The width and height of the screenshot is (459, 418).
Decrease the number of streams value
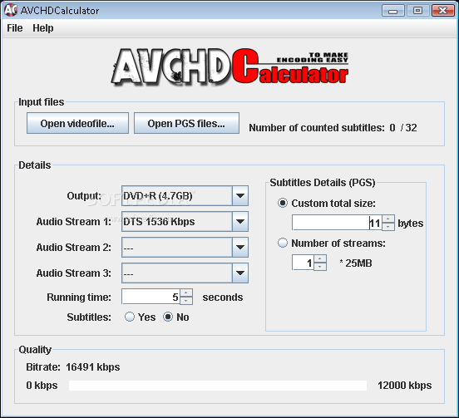(320, 267)
